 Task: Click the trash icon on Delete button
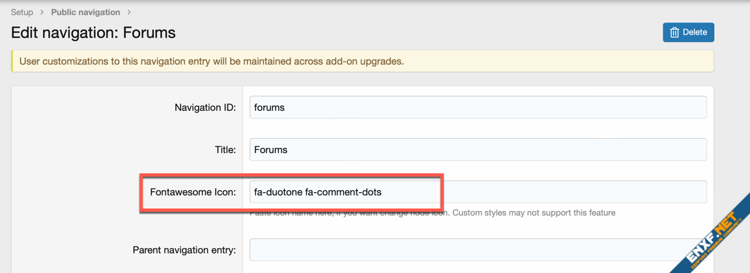674,33
